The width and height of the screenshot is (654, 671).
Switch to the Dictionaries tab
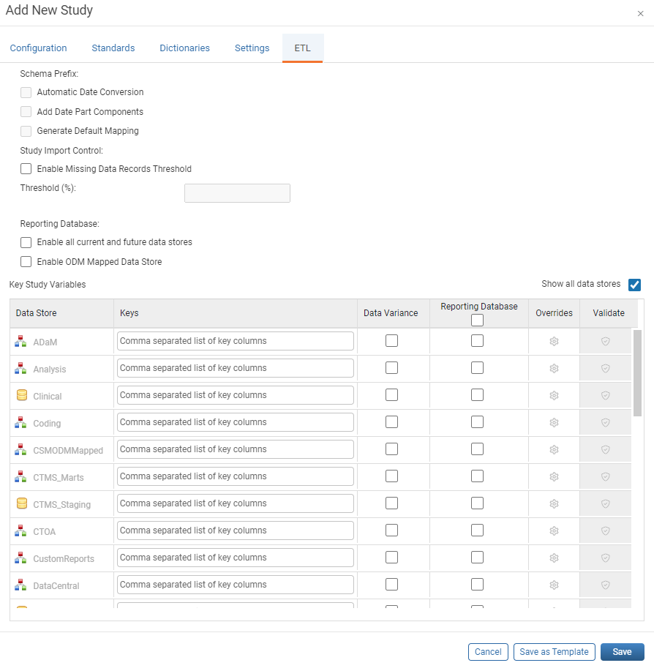click(185, 48)
